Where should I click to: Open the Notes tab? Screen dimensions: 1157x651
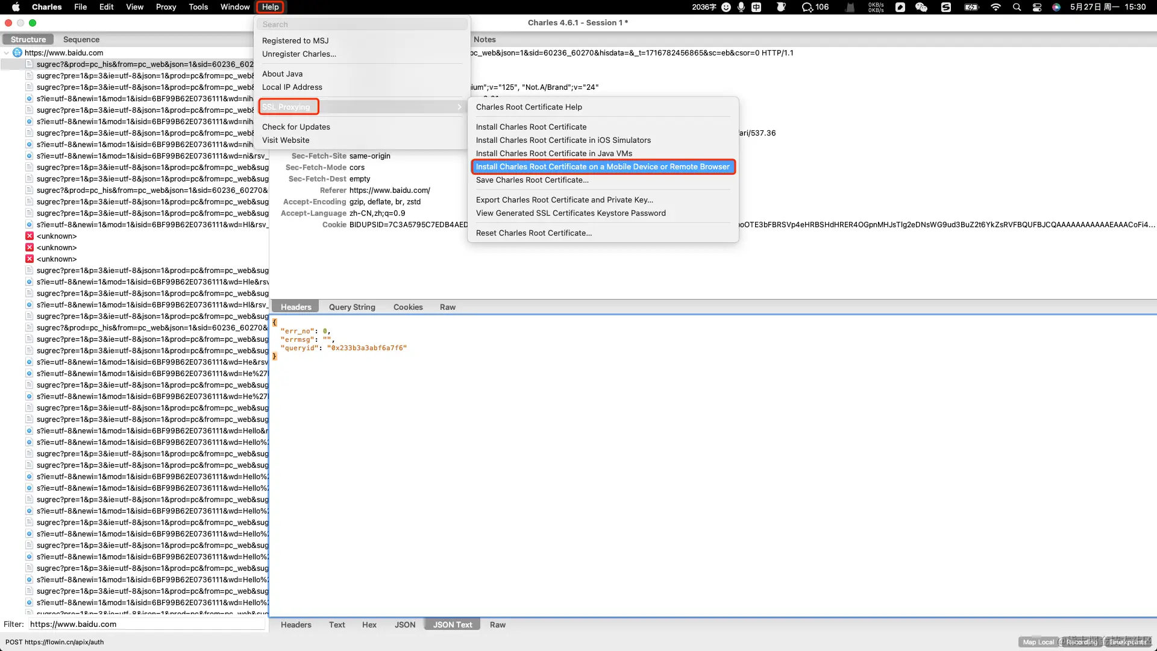pyautogui.click(x=484, y=40)
